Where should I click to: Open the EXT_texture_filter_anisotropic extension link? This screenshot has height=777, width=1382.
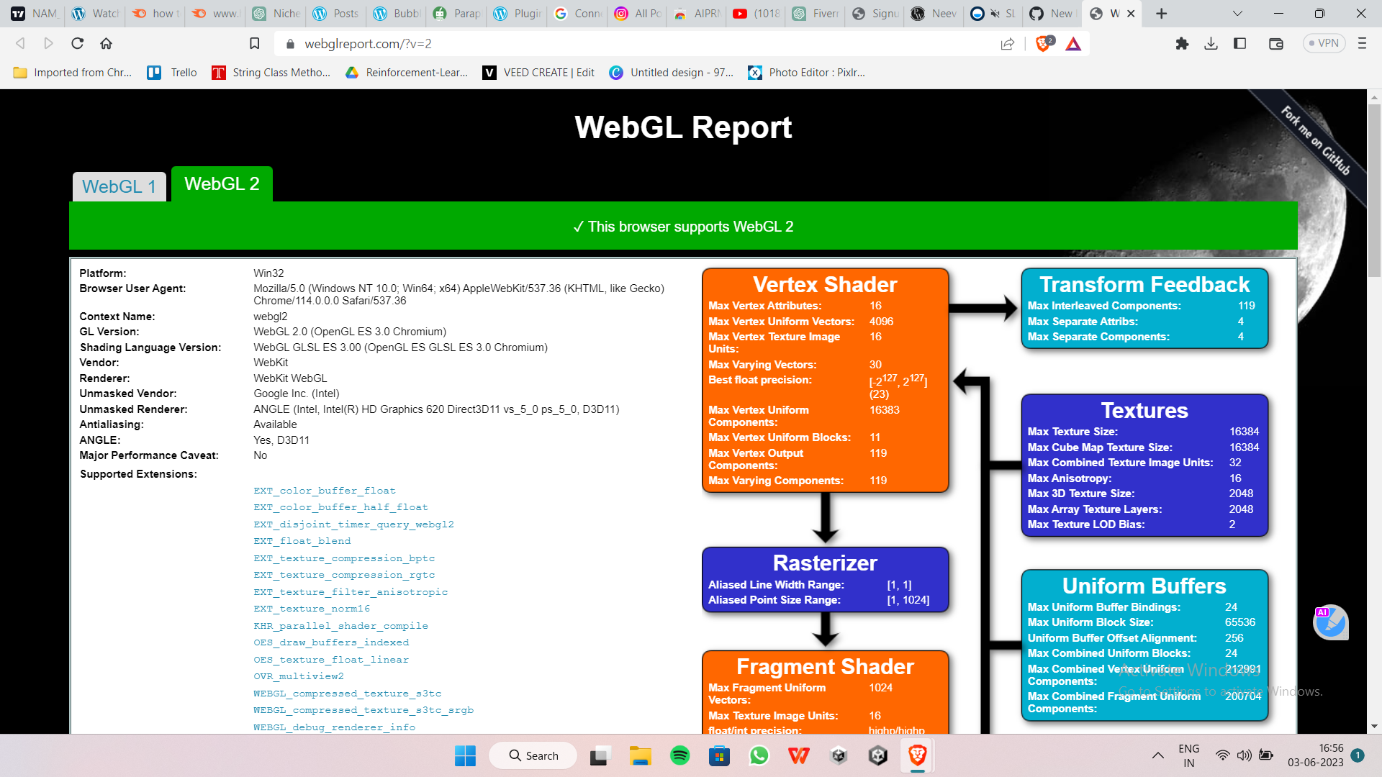click(x=351, y=591)
